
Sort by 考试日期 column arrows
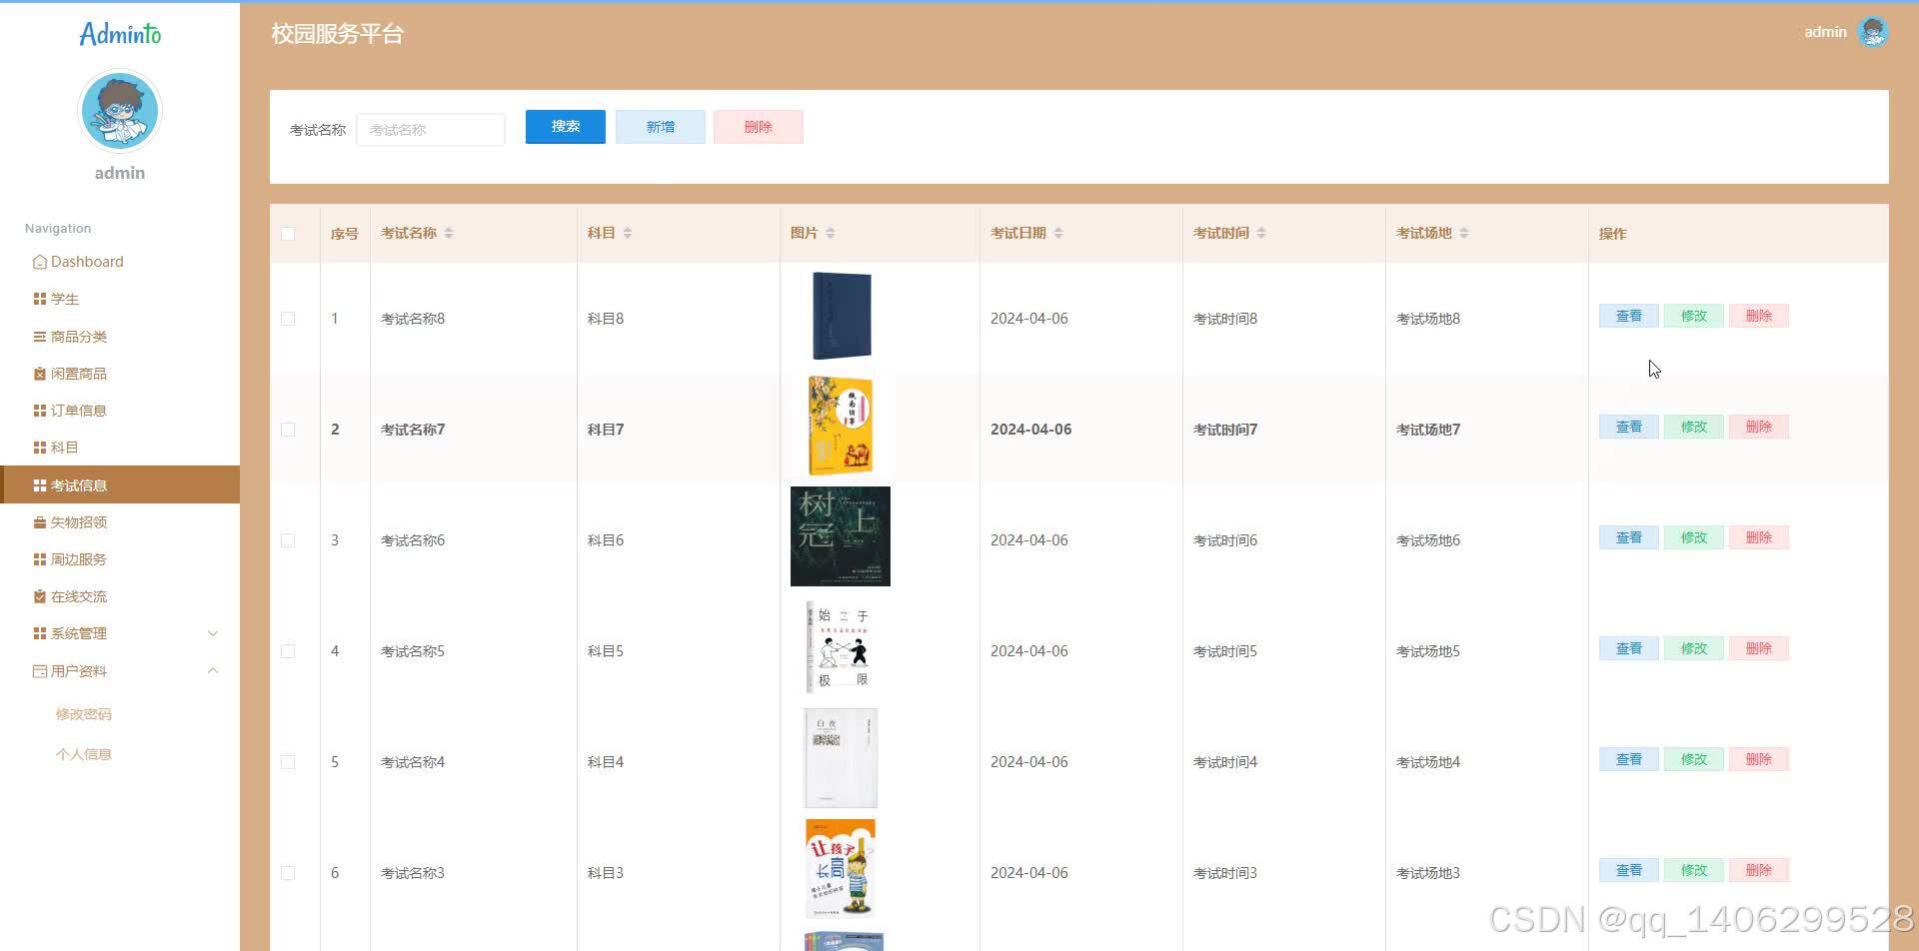click(x=1058, y=233)
